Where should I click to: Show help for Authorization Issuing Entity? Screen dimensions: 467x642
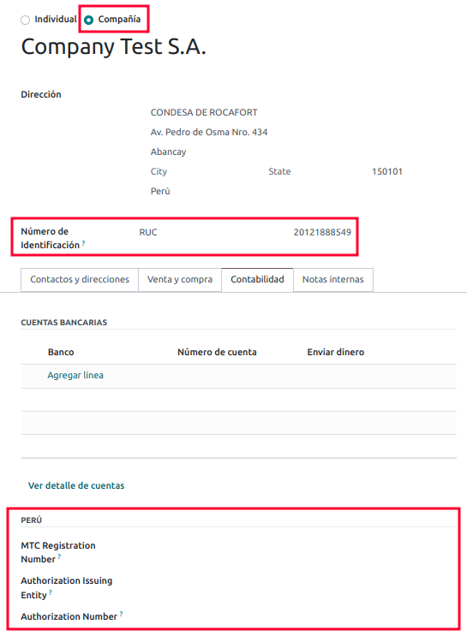[51, 592]
